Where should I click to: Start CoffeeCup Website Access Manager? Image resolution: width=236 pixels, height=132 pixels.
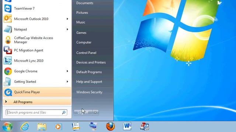pyautogui.click(x=37, y=40)
